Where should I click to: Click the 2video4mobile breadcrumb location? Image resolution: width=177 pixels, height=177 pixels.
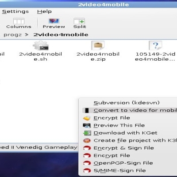click(61, 35)
